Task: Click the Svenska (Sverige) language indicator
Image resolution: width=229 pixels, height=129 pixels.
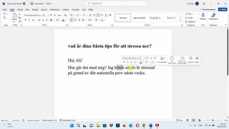Action: click(33, 120)
